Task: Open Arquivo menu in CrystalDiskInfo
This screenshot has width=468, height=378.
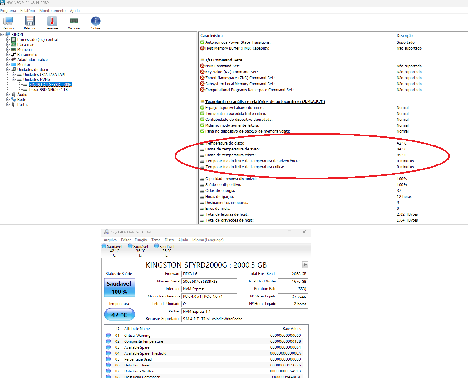Action: coord(110,240)
